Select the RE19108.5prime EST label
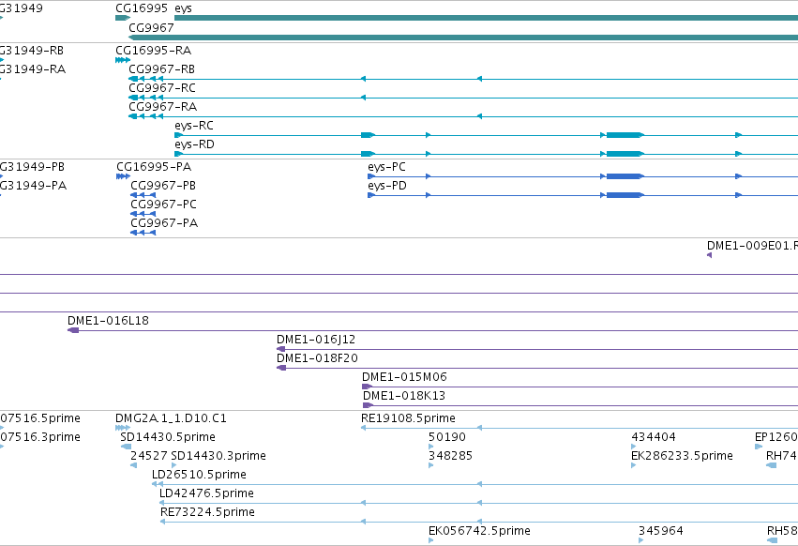Image resolution: width=798 pixels, height=546 pixels. tap(408, 418)
